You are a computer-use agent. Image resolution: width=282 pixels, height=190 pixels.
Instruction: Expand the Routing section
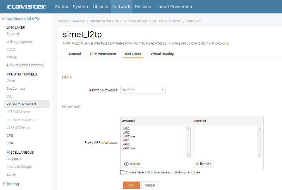click(x=4, y=184)
